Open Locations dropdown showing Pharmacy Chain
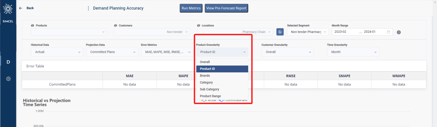 point(235,32)
